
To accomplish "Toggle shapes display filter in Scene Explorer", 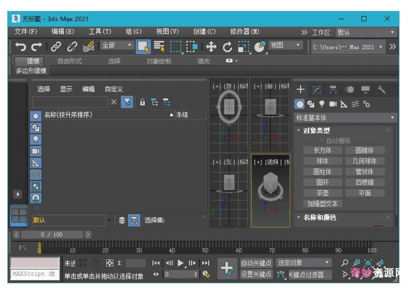I will (36, 128).
